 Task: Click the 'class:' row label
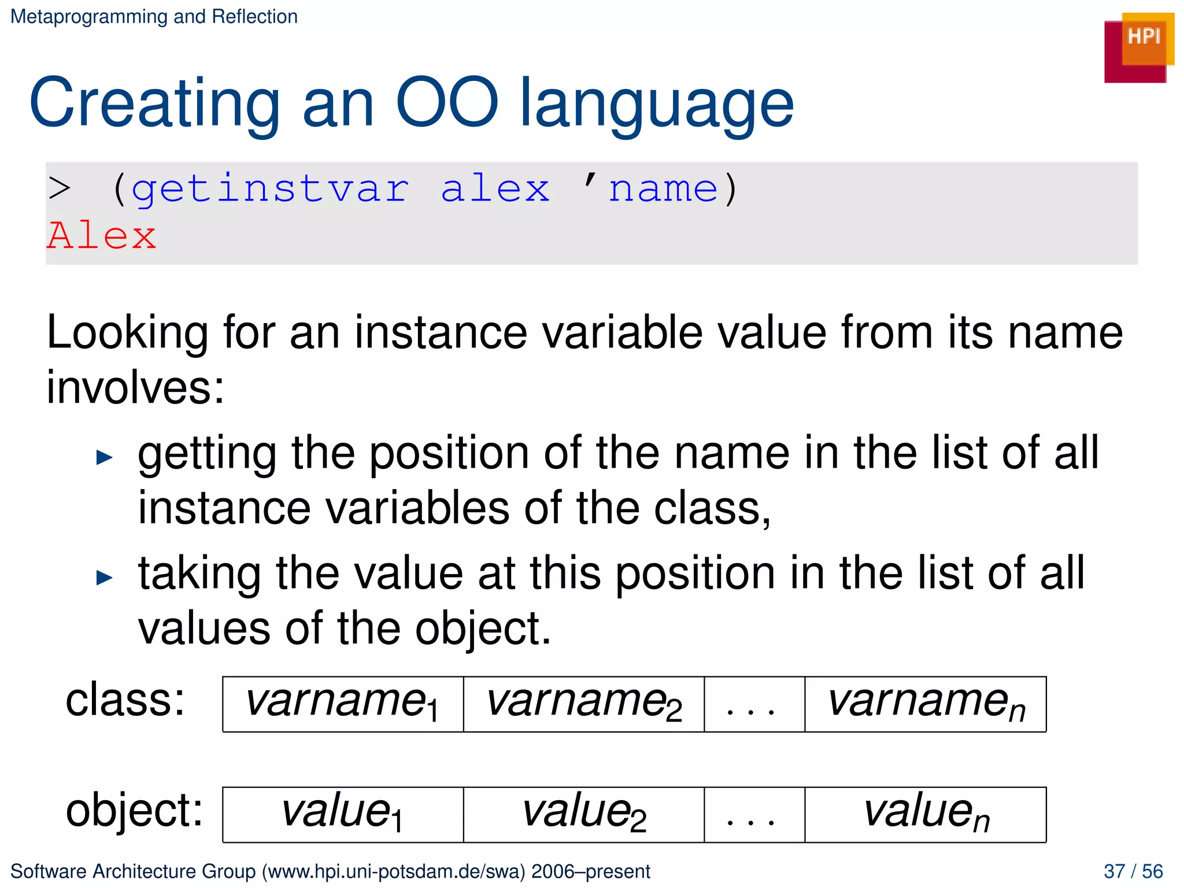click(x=125, y=701)
